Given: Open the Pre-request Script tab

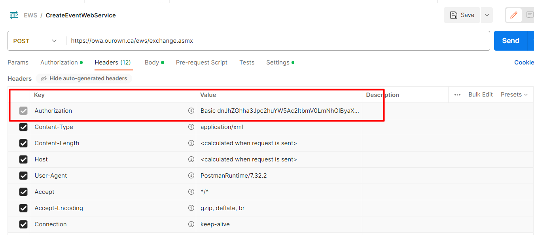Looking at the screenshot, I should 202,63.
